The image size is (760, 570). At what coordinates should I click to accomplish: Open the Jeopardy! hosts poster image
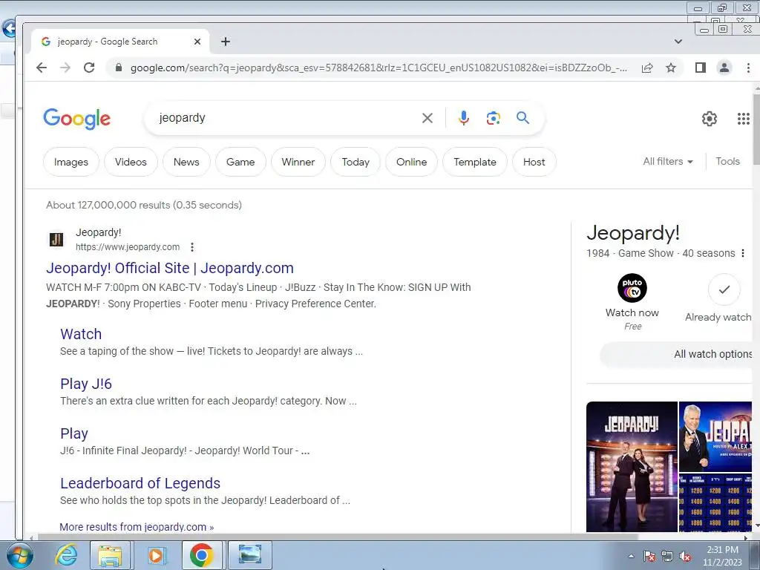(632, 466)
